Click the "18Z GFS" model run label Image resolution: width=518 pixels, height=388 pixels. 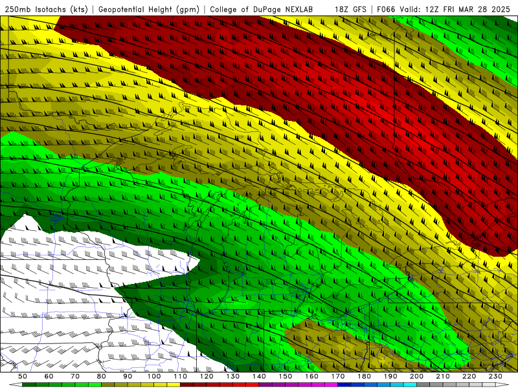[x=350, y=9]
